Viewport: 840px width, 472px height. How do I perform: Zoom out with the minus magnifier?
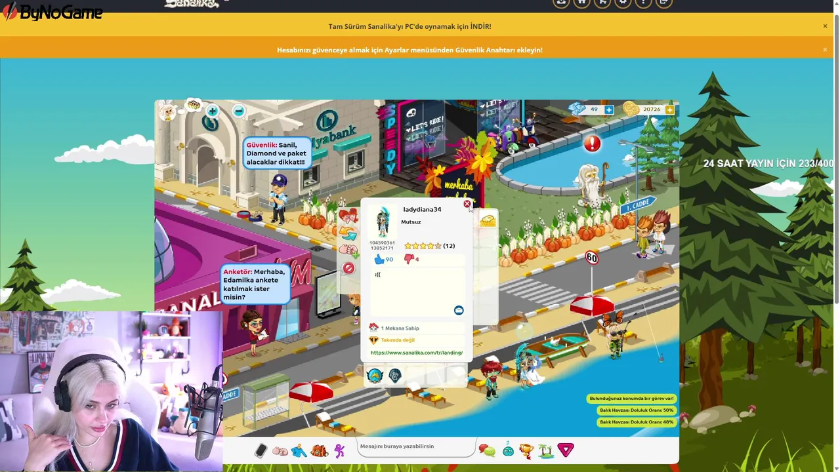tap(239, 111)
